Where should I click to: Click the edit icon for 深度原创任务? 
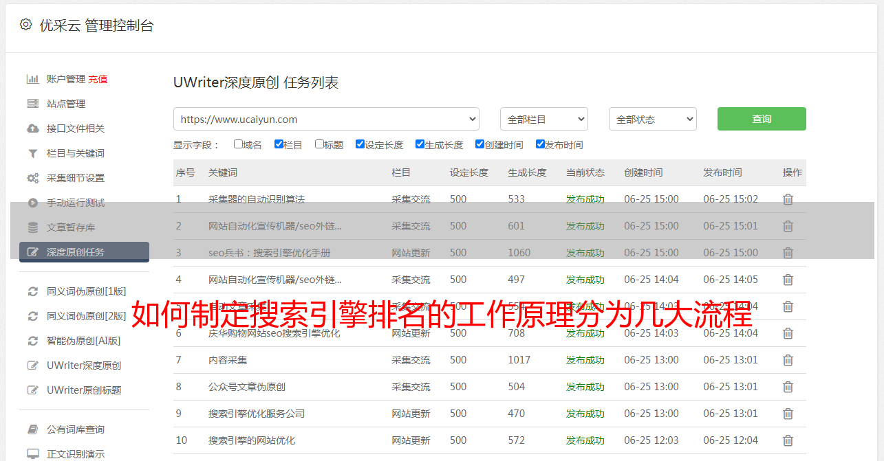(32, 252)
